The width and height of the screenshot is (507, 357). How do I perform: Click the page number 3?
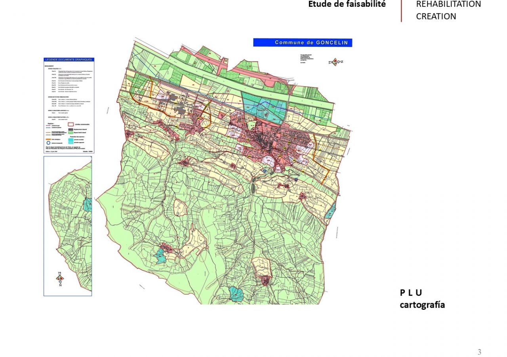(479, 352)
